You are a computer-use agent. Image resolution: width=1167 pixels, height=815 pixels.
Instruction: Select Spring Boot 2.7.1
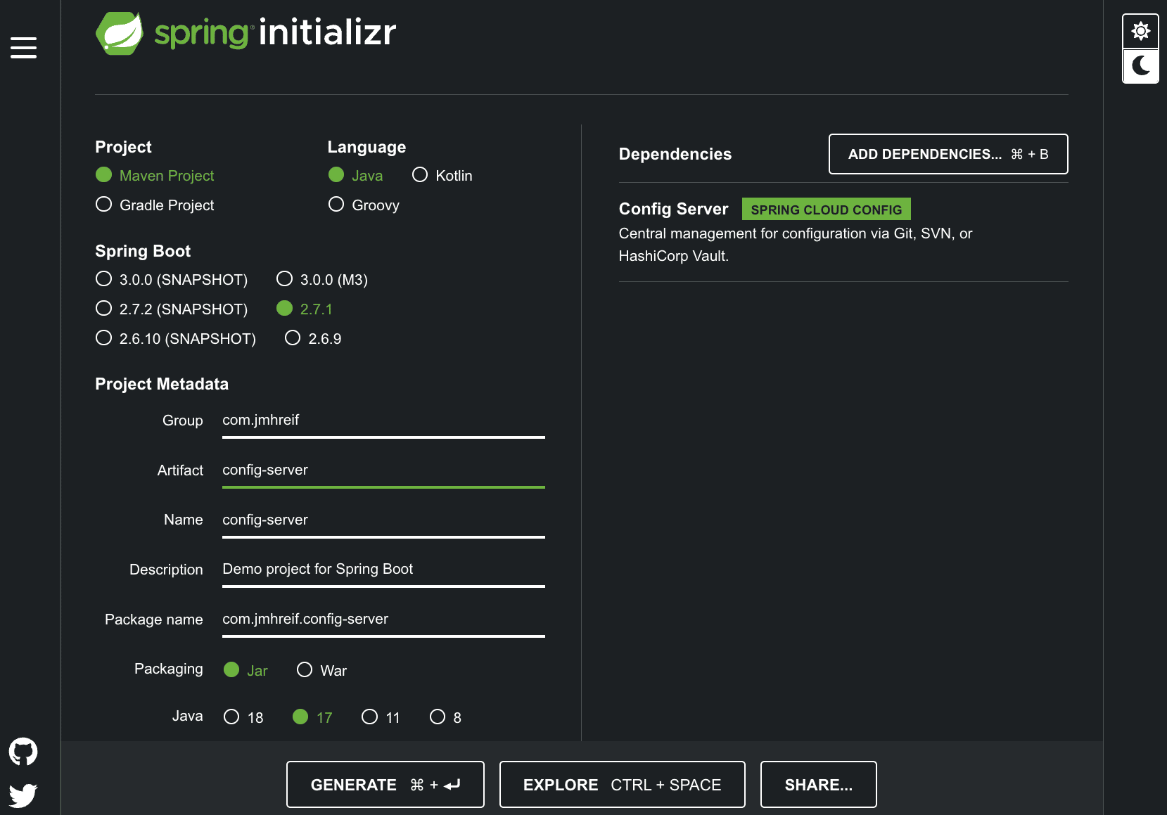tap(305, 309)
